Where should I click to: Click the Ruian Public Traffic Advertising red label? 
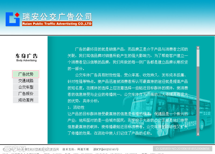pyautogui.click(x=57, y=24)
